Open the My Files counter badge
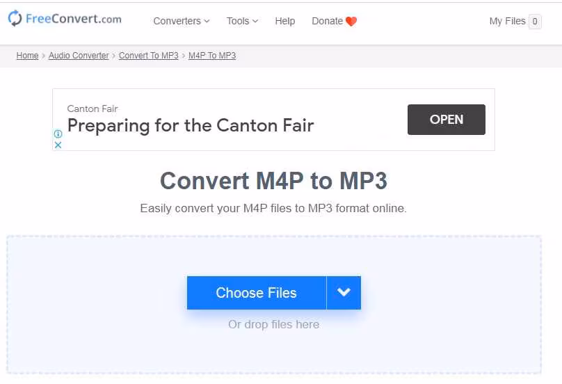 click(x=535, y=22)
